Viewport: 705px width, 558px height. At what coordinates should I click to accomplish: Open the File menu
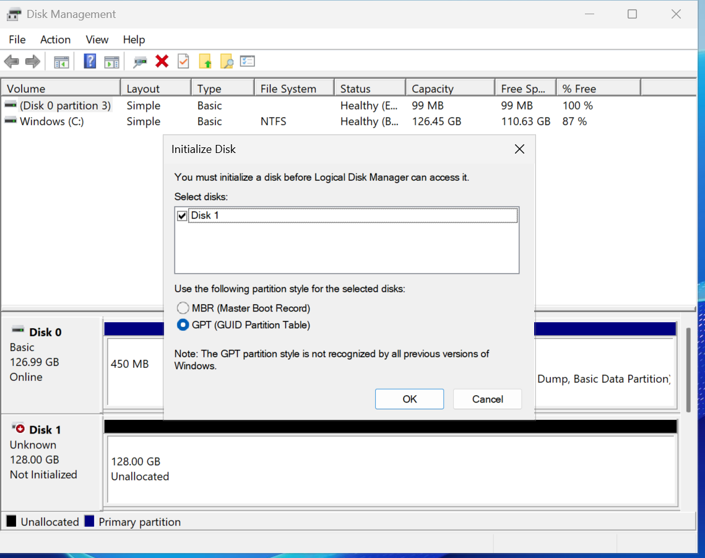(17, 40)
